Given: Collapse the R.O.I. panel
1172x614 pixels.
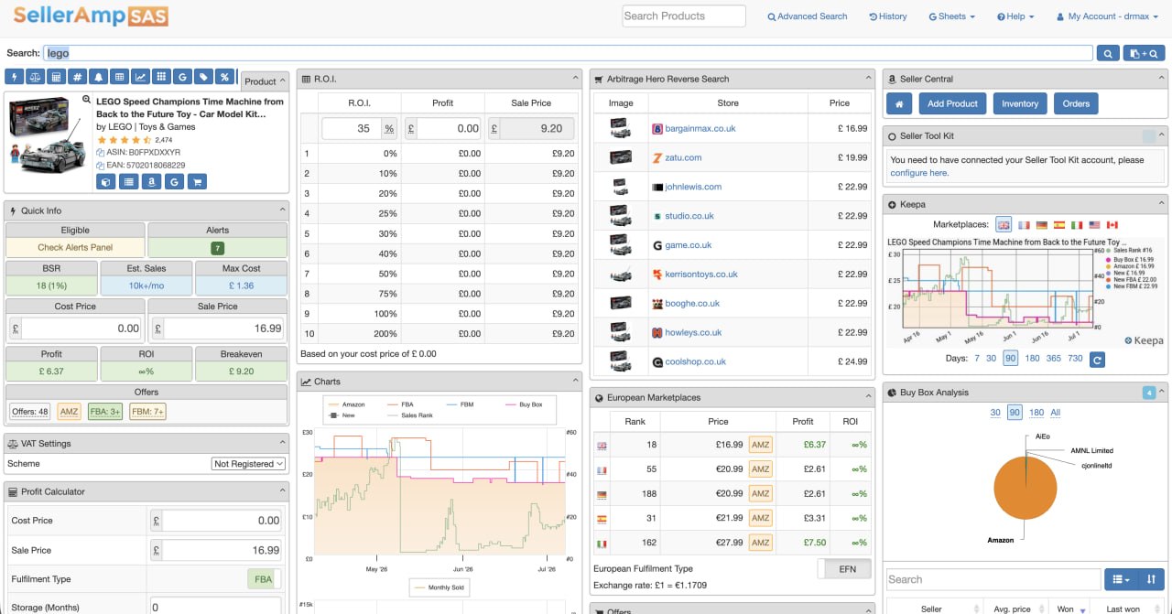Looking at the screenshot, I should tap(574, 79).
